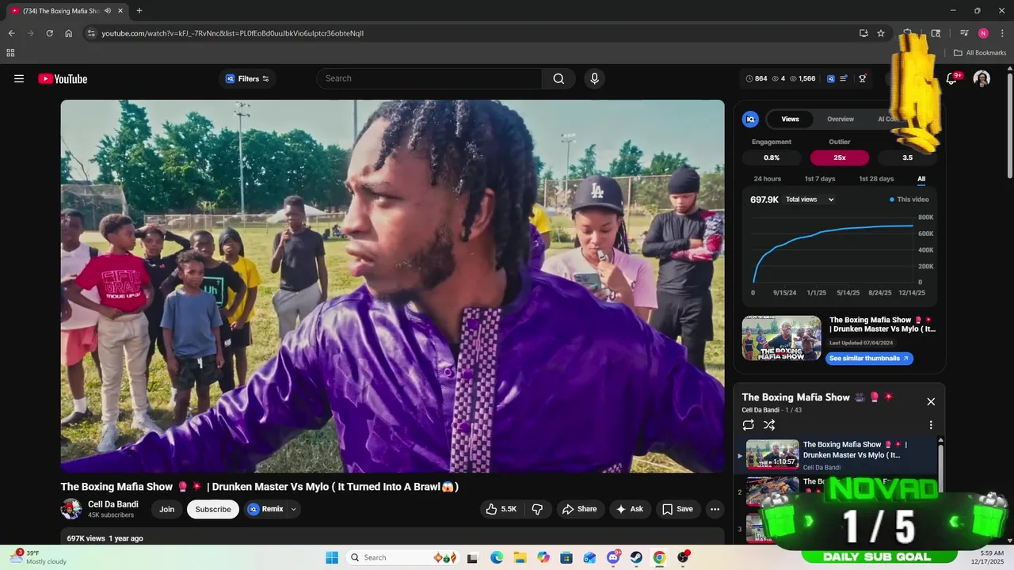The image size is (1014, 570).
Task: Open Windows Start menu
Action: coord(331,557)
